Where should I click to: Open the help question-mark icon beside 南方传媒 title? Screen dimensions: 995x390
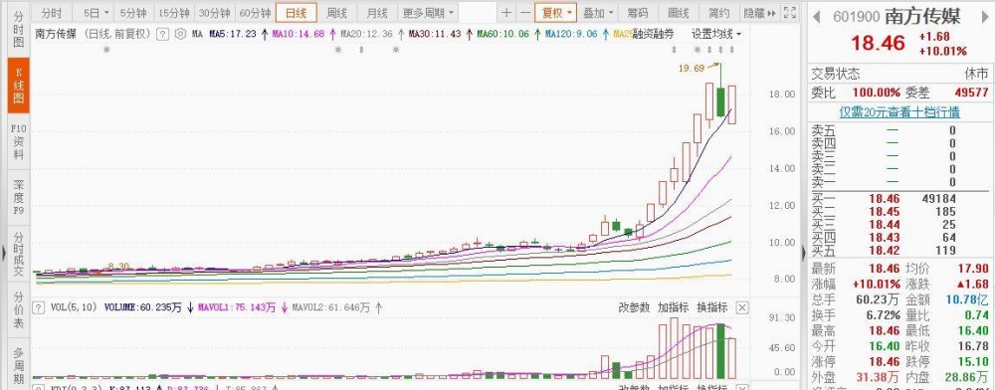pos(163,34)
